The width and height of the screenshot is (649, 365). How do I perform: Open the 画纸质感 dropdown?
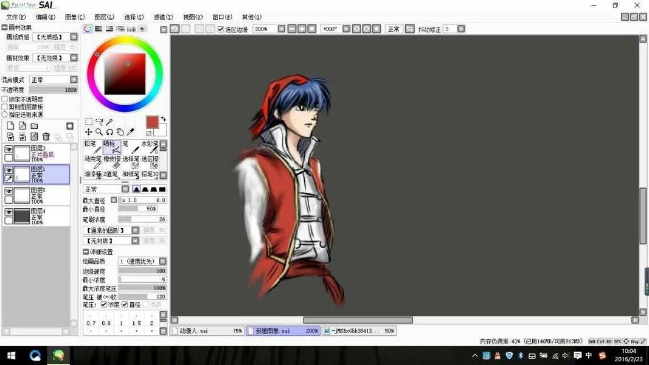[74, 37]
